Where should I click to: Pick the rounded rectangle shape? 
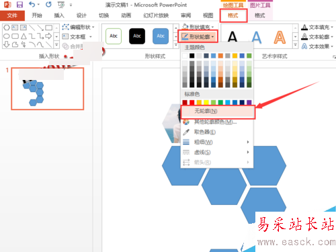click(15, 36)
